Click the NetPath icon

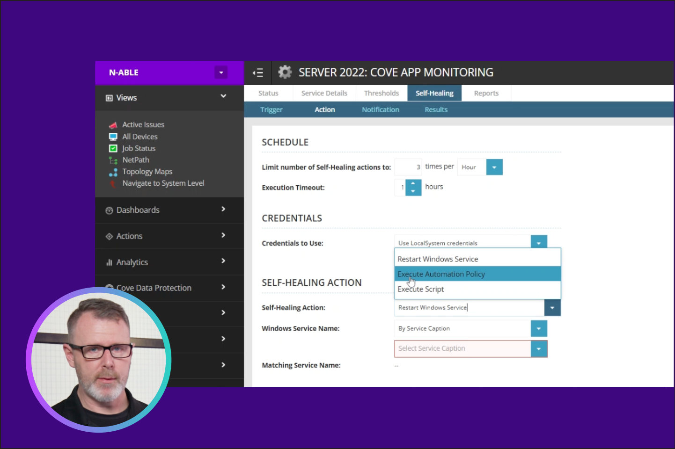point(113,160)
